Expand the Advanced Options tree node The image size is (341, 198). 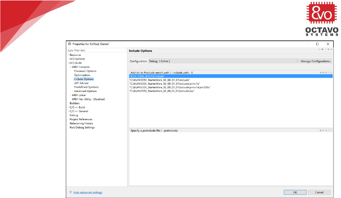point(73,91)
